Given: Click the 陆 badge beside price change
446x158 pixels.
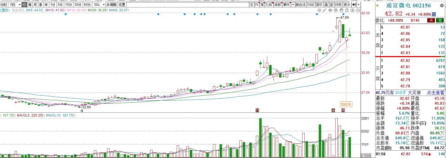Looking at the screenshot, I should tap(434, 14).
